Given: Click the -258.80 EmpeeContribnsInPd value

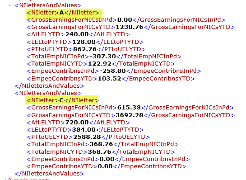Looking at the screenshot, I should coord(113,71).
